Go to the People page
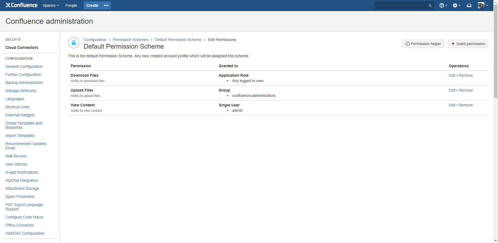 71,5
